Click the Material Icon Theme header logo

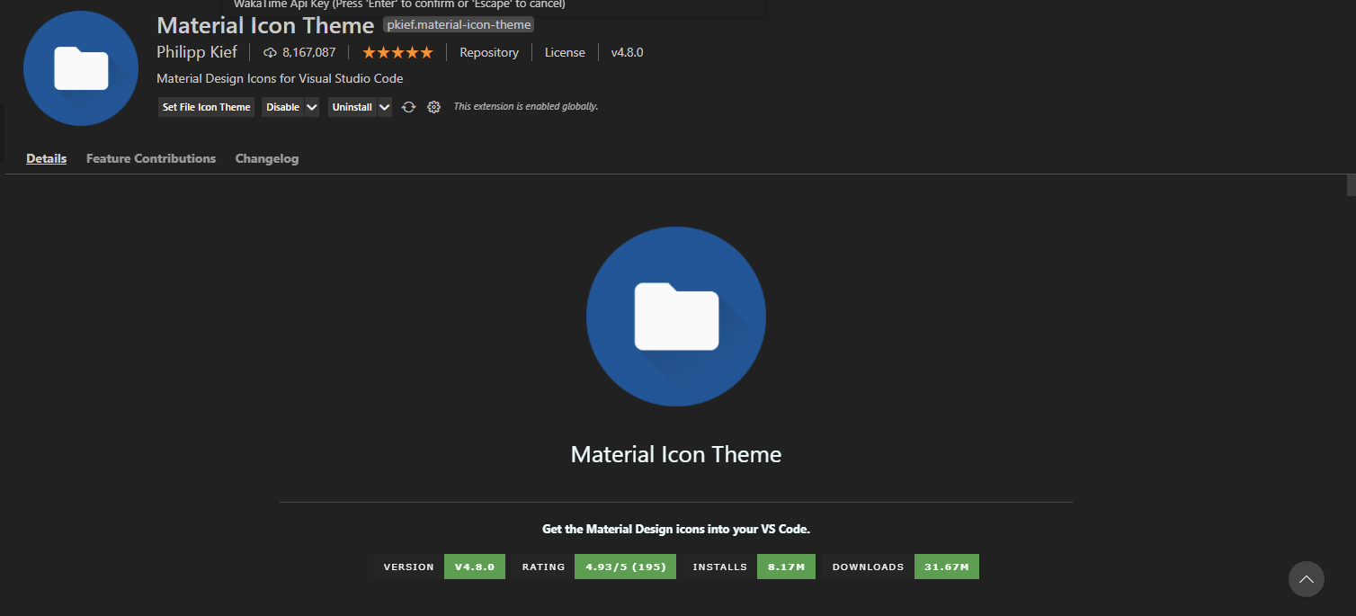click(81, 68)
